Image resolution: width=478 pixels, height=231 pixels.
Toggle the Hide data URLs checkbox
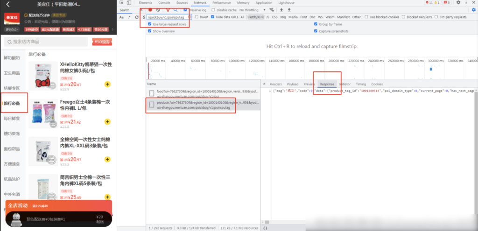tap(213, 17)
